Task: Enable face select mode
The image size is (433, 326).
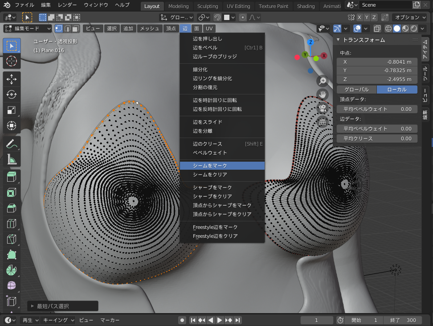Action: [x=76, y=29]
